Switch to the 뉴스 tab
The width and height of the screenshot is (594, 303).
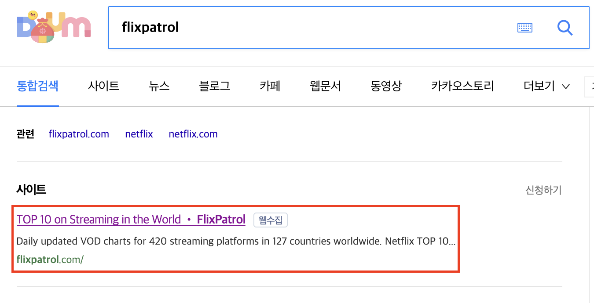pyautogui.click(x=159, y=86)
